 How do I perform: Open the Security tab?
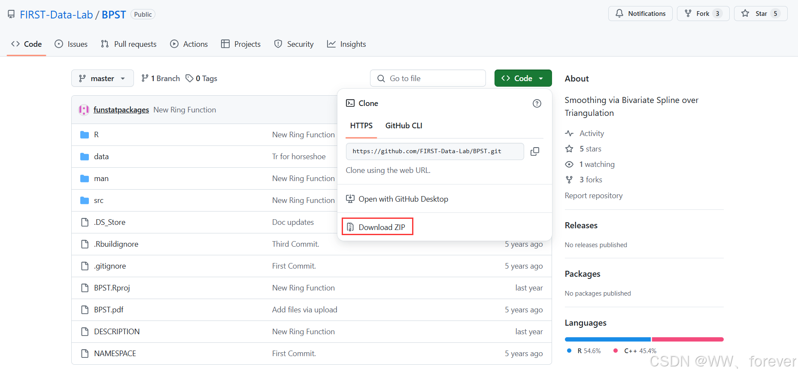[294, 44]
